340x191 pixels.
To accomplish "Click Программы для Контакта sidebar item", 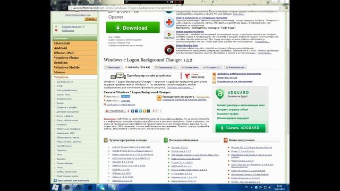I will [x=73, y=180].
